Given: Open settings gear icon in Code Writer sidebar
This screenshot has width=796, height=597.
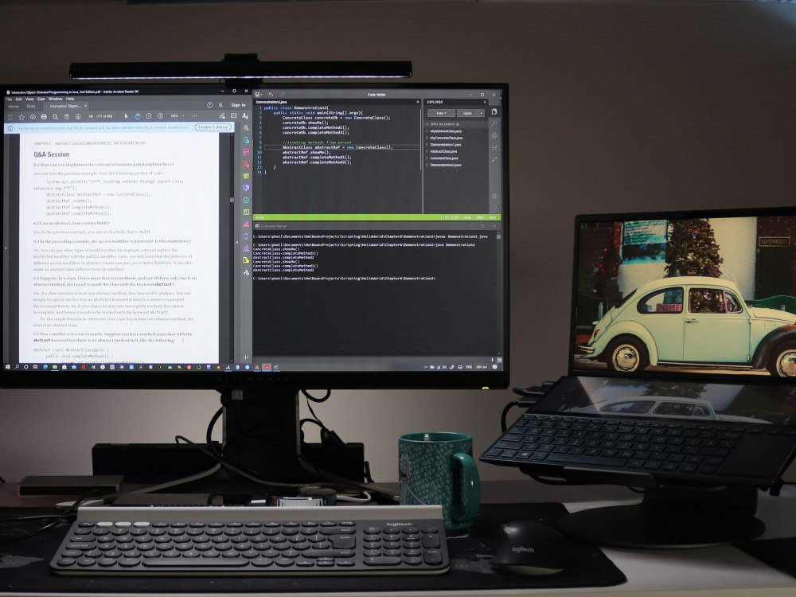Looking at the screenshot, I should coord(494,196).
